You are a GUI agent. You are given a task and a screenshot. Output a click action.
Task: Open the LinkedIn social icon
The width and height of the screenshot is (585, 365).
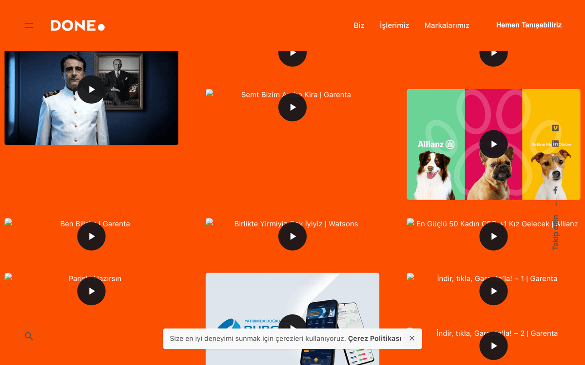[x=555, y=144]
